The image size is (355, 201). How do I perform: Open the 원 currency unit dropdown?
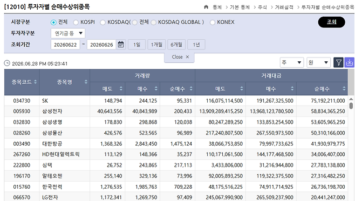318,62
